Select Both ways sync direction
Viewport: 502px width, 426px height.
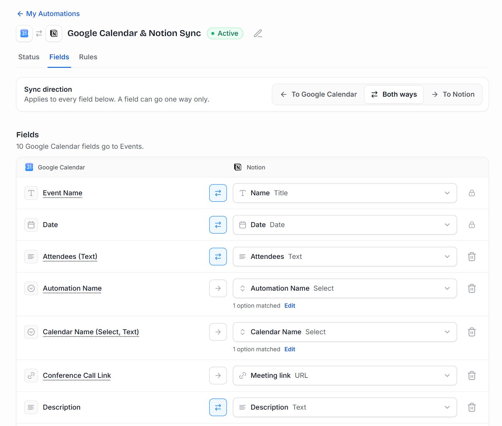coord(394,94)
